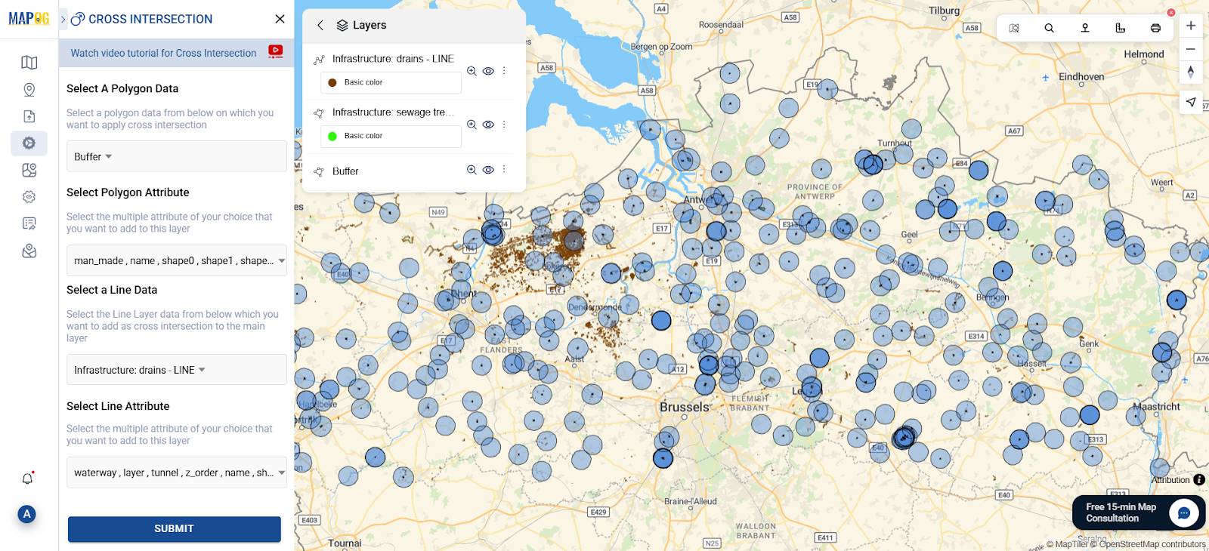The image size is (1209, 551).
Task: Click the YouTube video tutorial icon
Action: tap(276, 51)
